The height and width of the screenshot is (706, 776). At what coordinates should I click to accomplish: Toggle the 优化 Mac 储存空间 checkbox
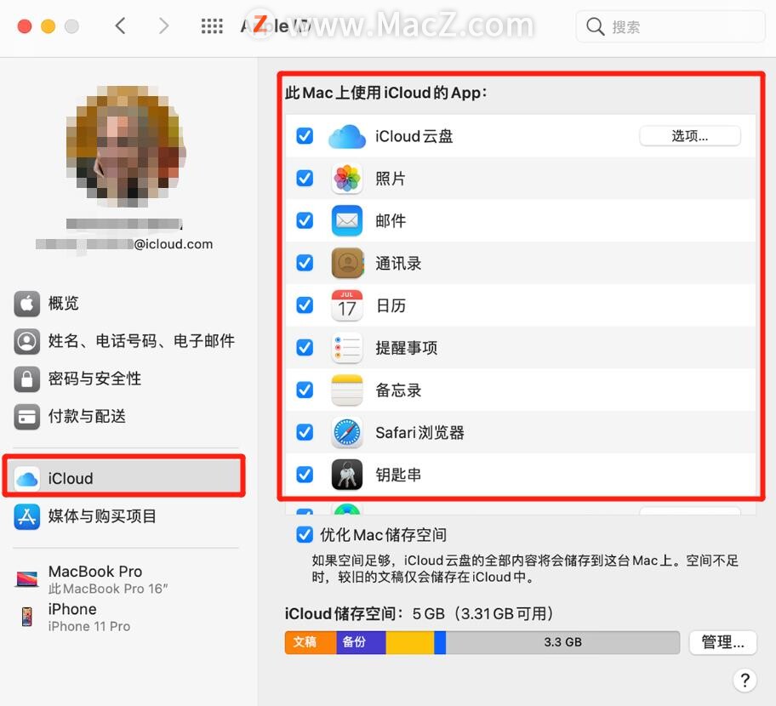304,534
